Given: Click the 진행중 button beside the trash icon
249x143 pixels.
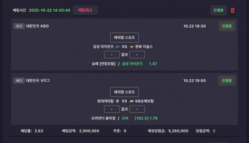Looking at the screenshot, I should click(218, 10).
